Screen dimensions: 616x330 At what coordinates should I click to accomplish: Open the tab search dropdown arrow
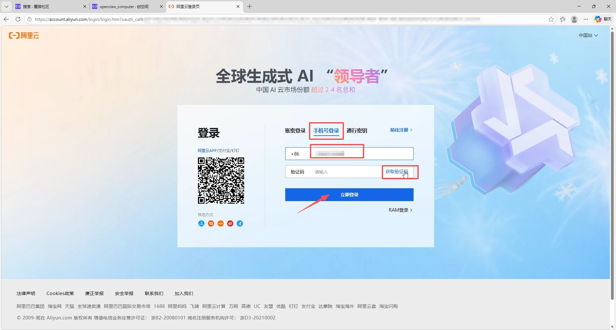(6, 6)
